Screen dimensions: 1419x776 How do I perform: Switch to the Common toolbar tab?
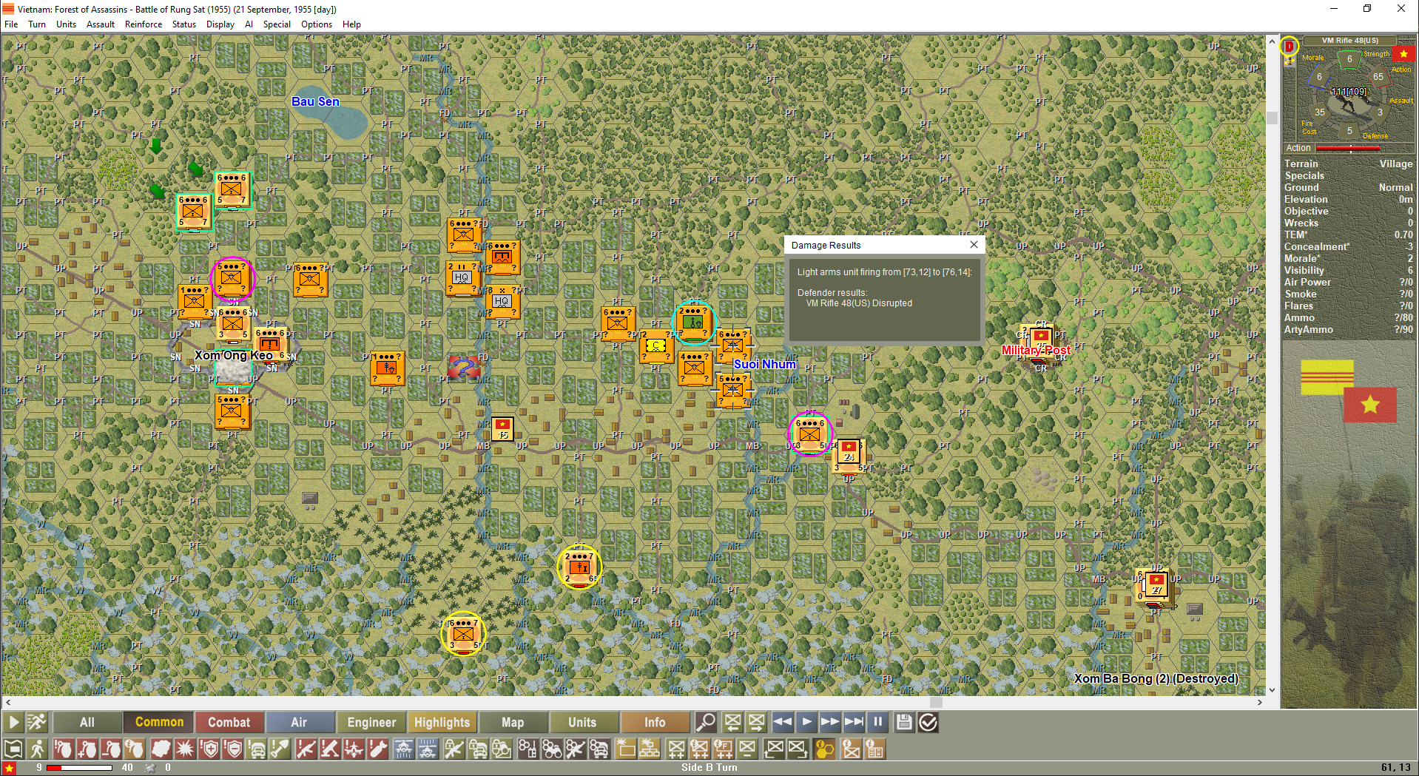[159, 722]
